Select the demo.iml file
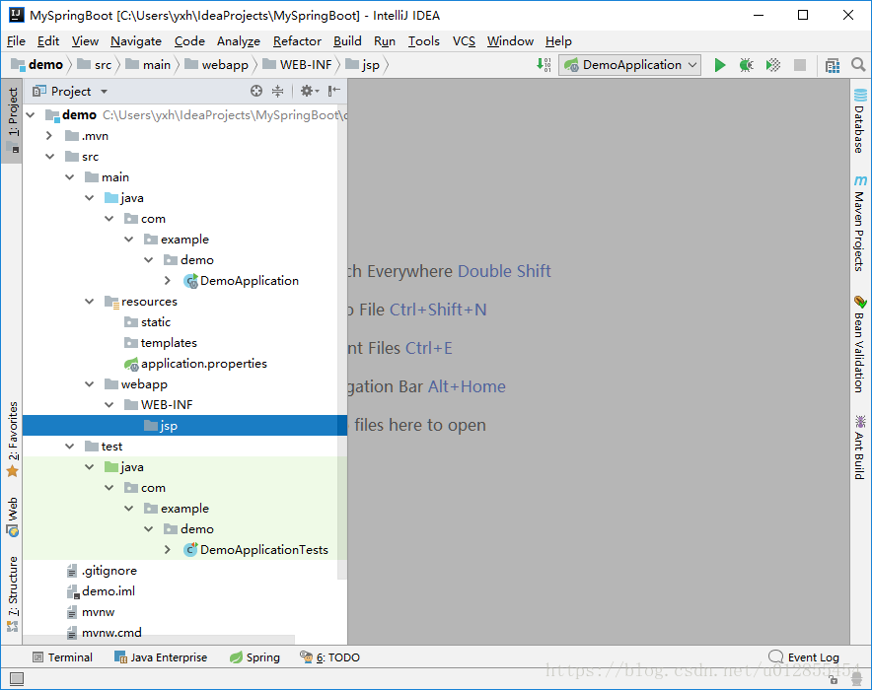The height and width of the screenshot is (690, 872). pos(108,591)
